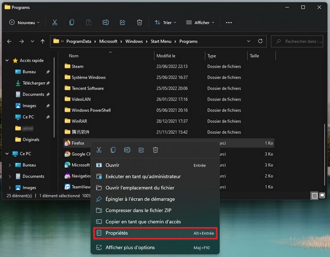Select the Tencent Software folder
Viewport: 330px width, 257px height.
[x=169, y=88]
